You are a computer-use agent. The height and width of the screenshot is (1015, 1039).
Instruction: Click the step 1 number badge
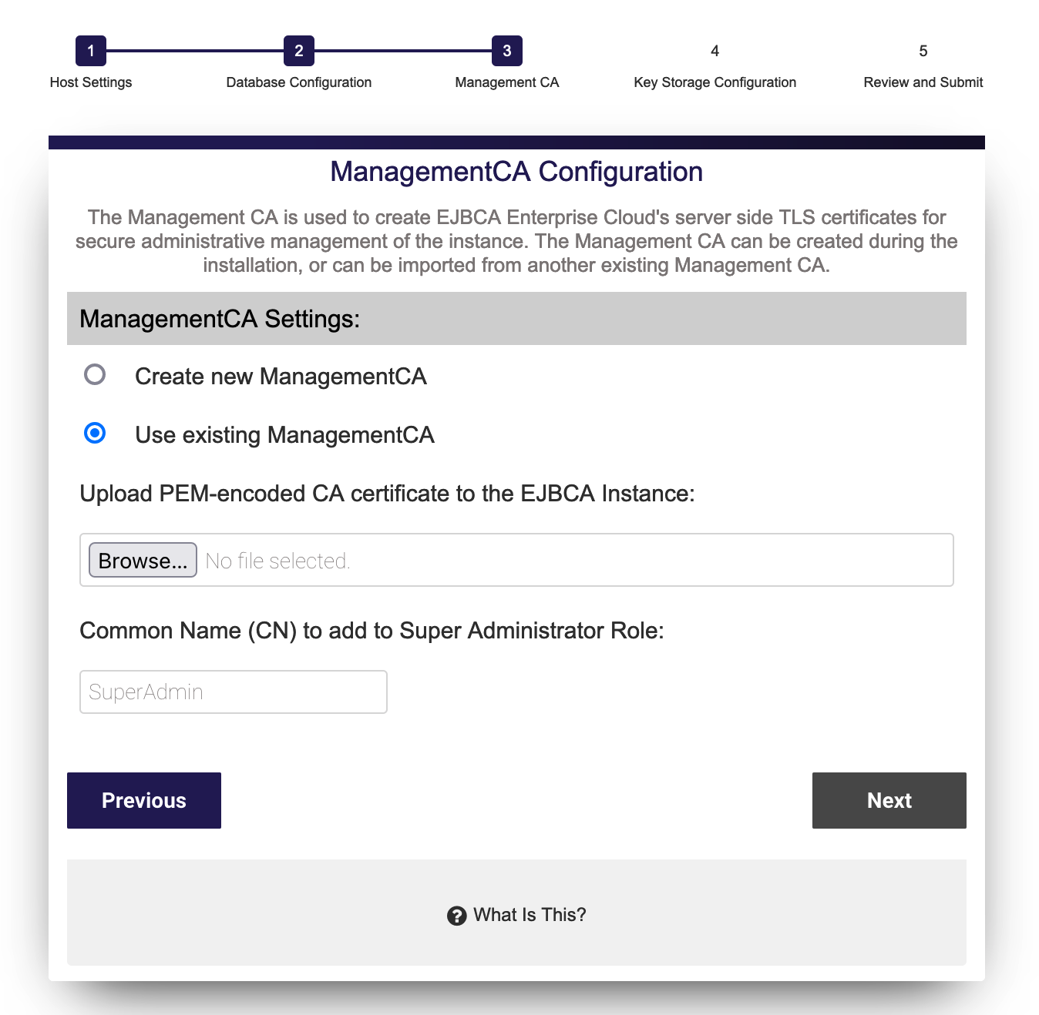(x=91, y=51)
